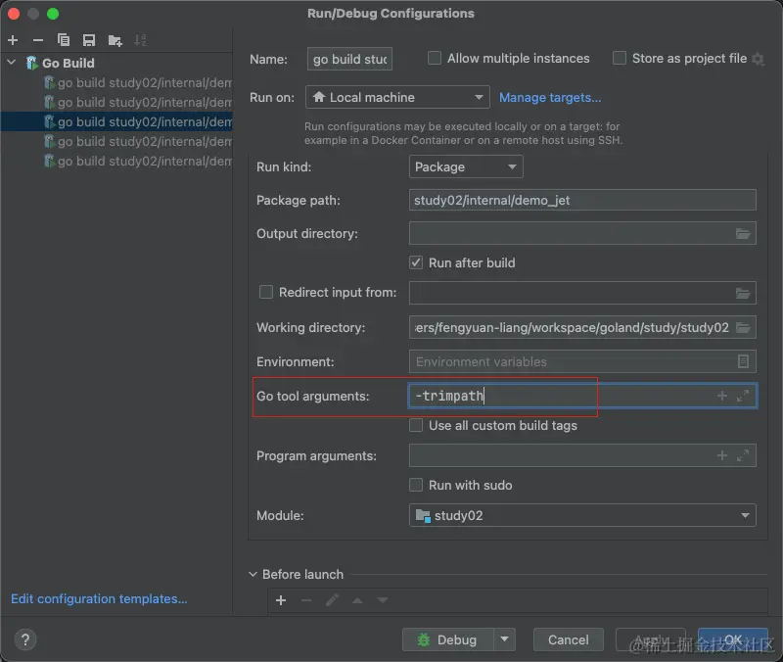
Task: Open the Module study02 dropdown
Action: tap(582, 516)
